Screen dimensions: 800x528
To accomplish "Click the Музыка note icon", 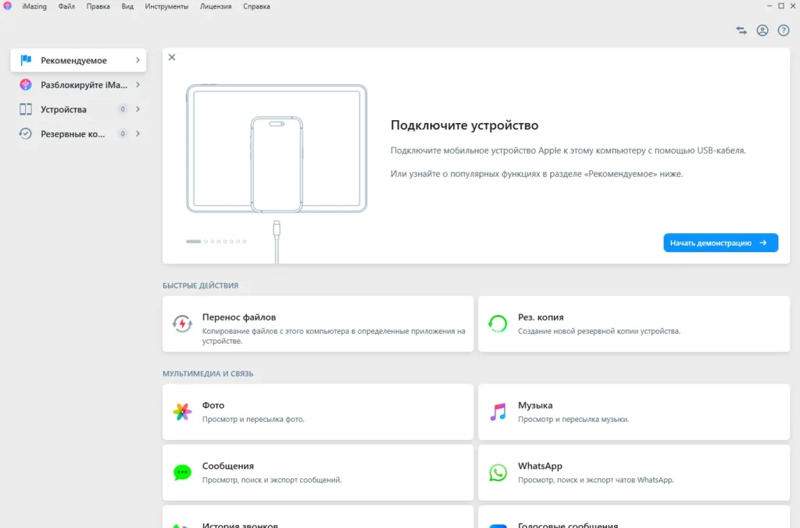I will point(498,411).
